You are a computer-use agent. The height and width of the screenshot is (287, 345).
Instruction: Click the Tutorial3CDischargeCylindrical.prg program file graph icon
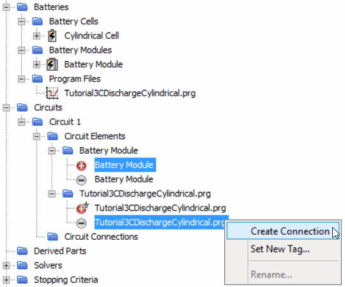point(52,93)
